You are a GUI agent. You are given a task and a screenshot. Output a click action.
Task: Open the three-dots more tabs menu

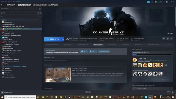169,45
